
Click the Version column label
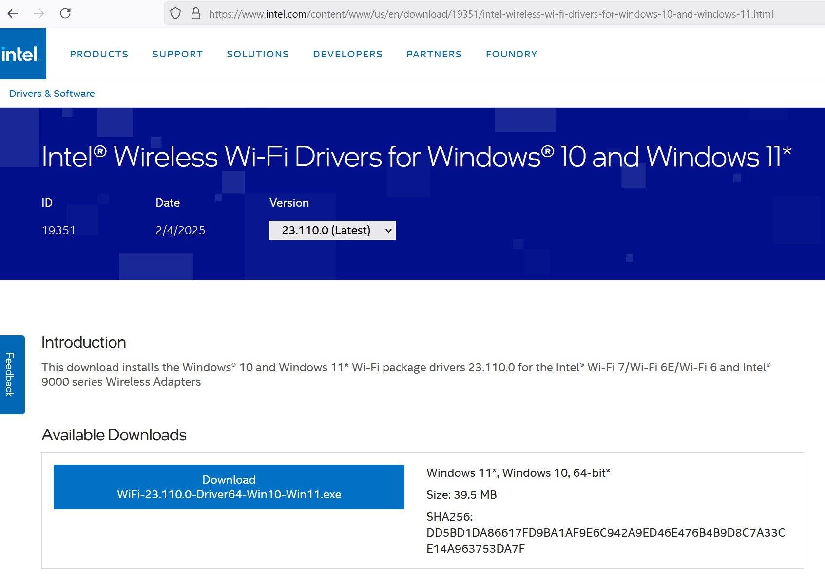[x=289, y=203]
